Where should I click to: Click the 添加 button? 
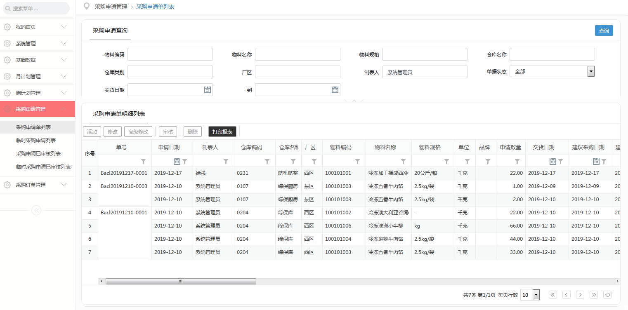92,132
